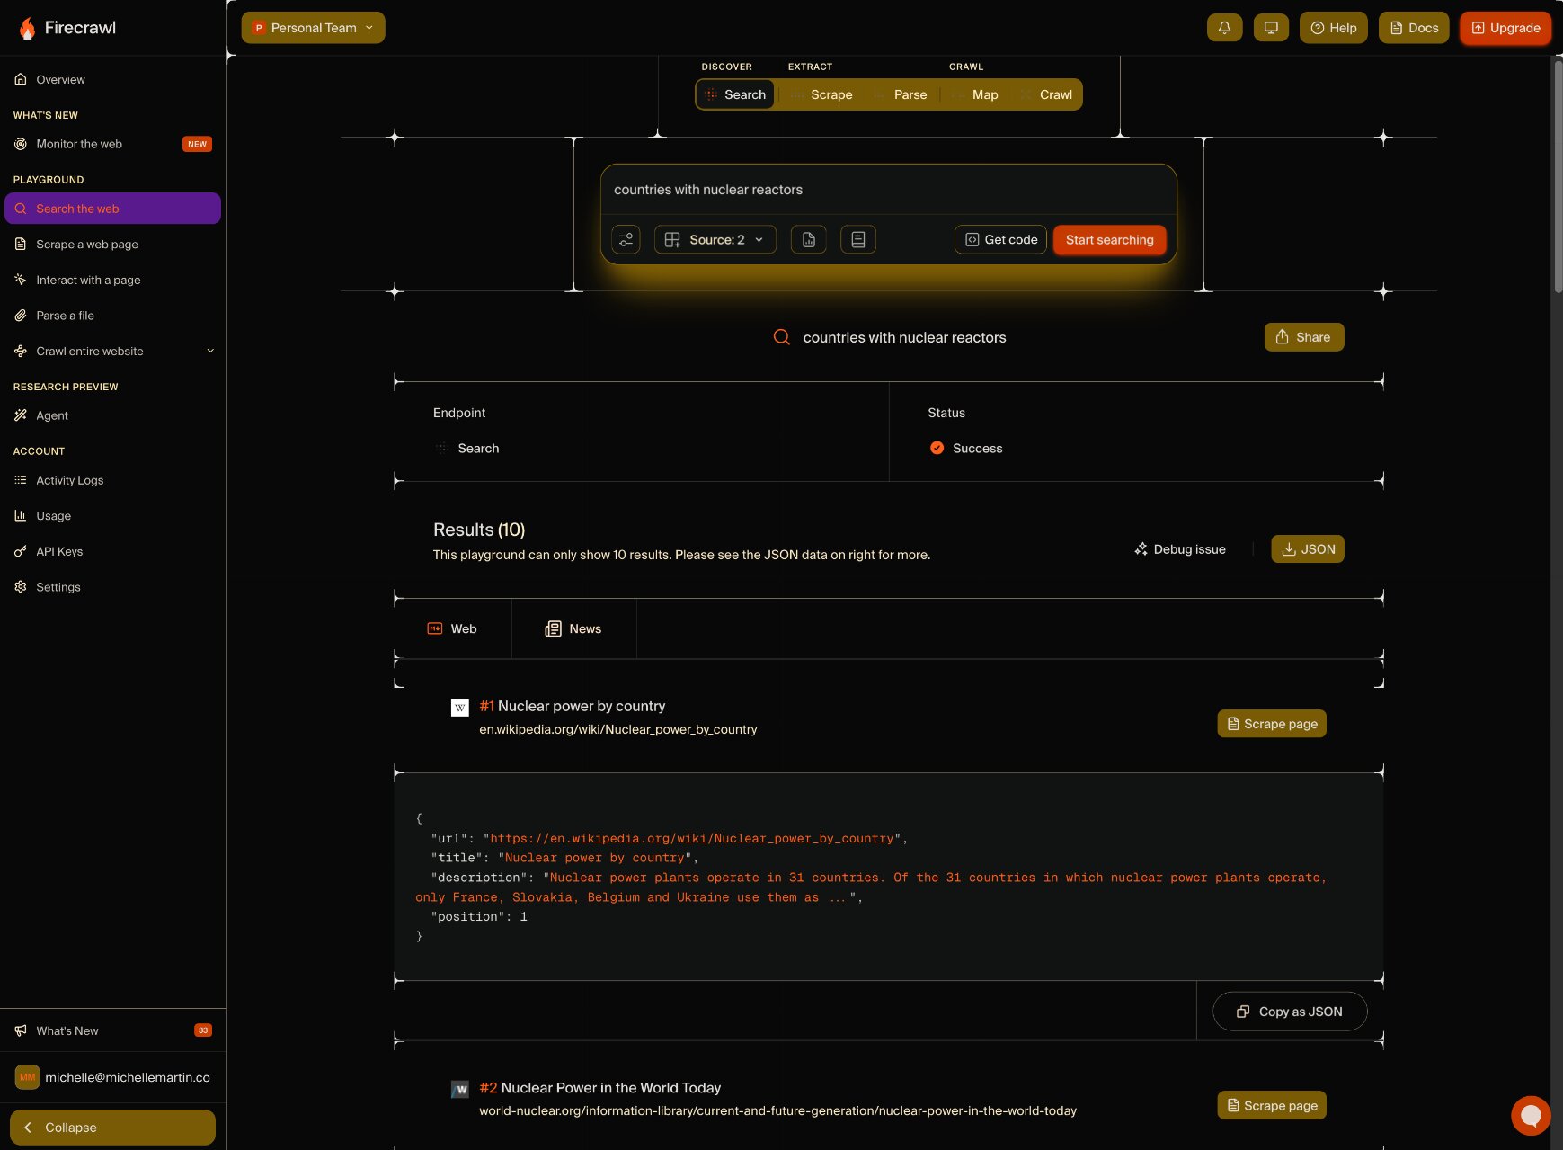Open the michelle@michellemartin.co account menu
This screenshot has height=1150, width=1563.
(113, 1077)
